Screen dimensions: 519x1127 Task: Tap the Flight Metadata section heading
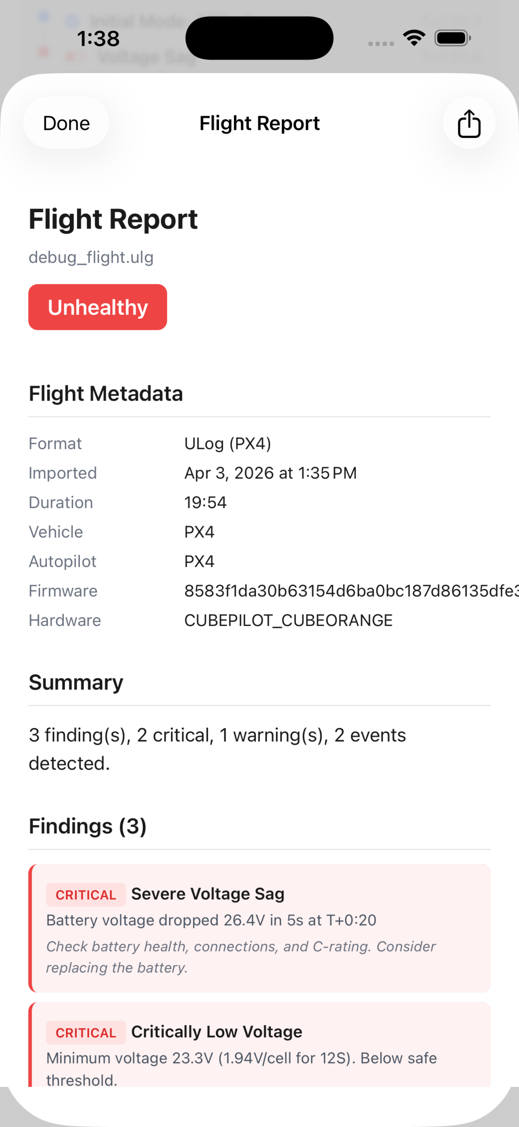(x=106, y=394)
